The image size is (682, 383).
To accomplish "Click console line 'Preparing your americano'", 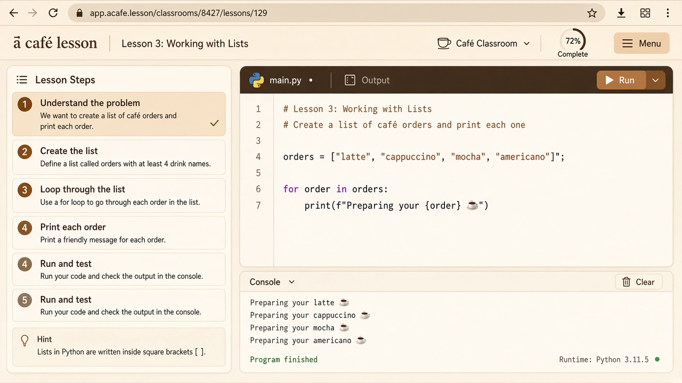I will [308, 340].
